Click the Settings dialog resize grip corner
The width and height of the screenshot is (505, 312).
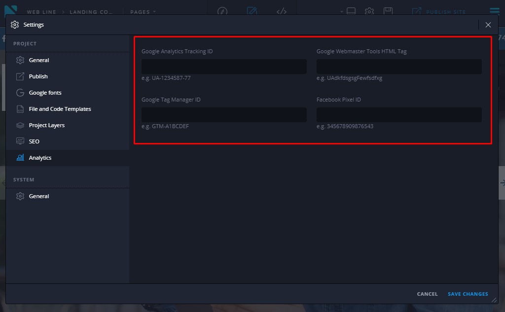[x=494, y=300]
